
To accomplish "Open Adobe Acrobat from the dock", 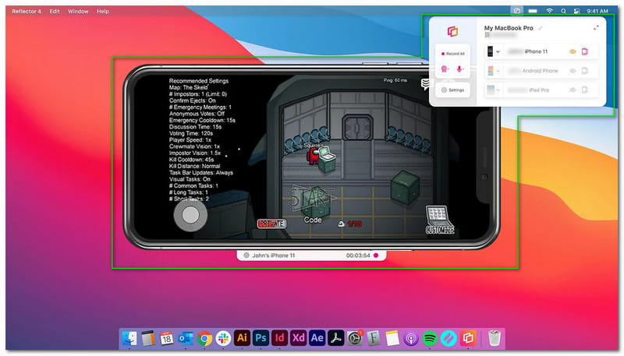I will coord(336,338).
